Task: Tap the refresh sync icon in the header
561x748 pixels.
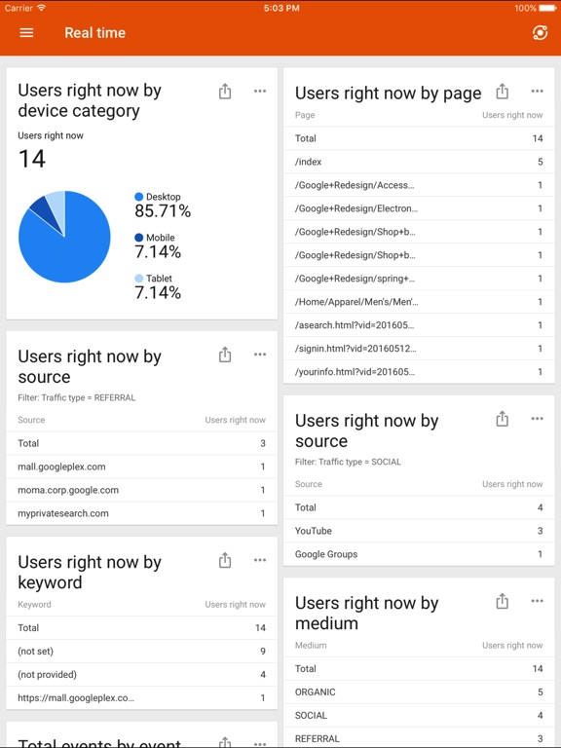Action: (x=540, y=32)
